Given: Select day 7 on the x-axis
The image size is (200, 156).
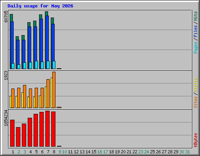Looking at the screenshot, I should [x=48, y=152].
